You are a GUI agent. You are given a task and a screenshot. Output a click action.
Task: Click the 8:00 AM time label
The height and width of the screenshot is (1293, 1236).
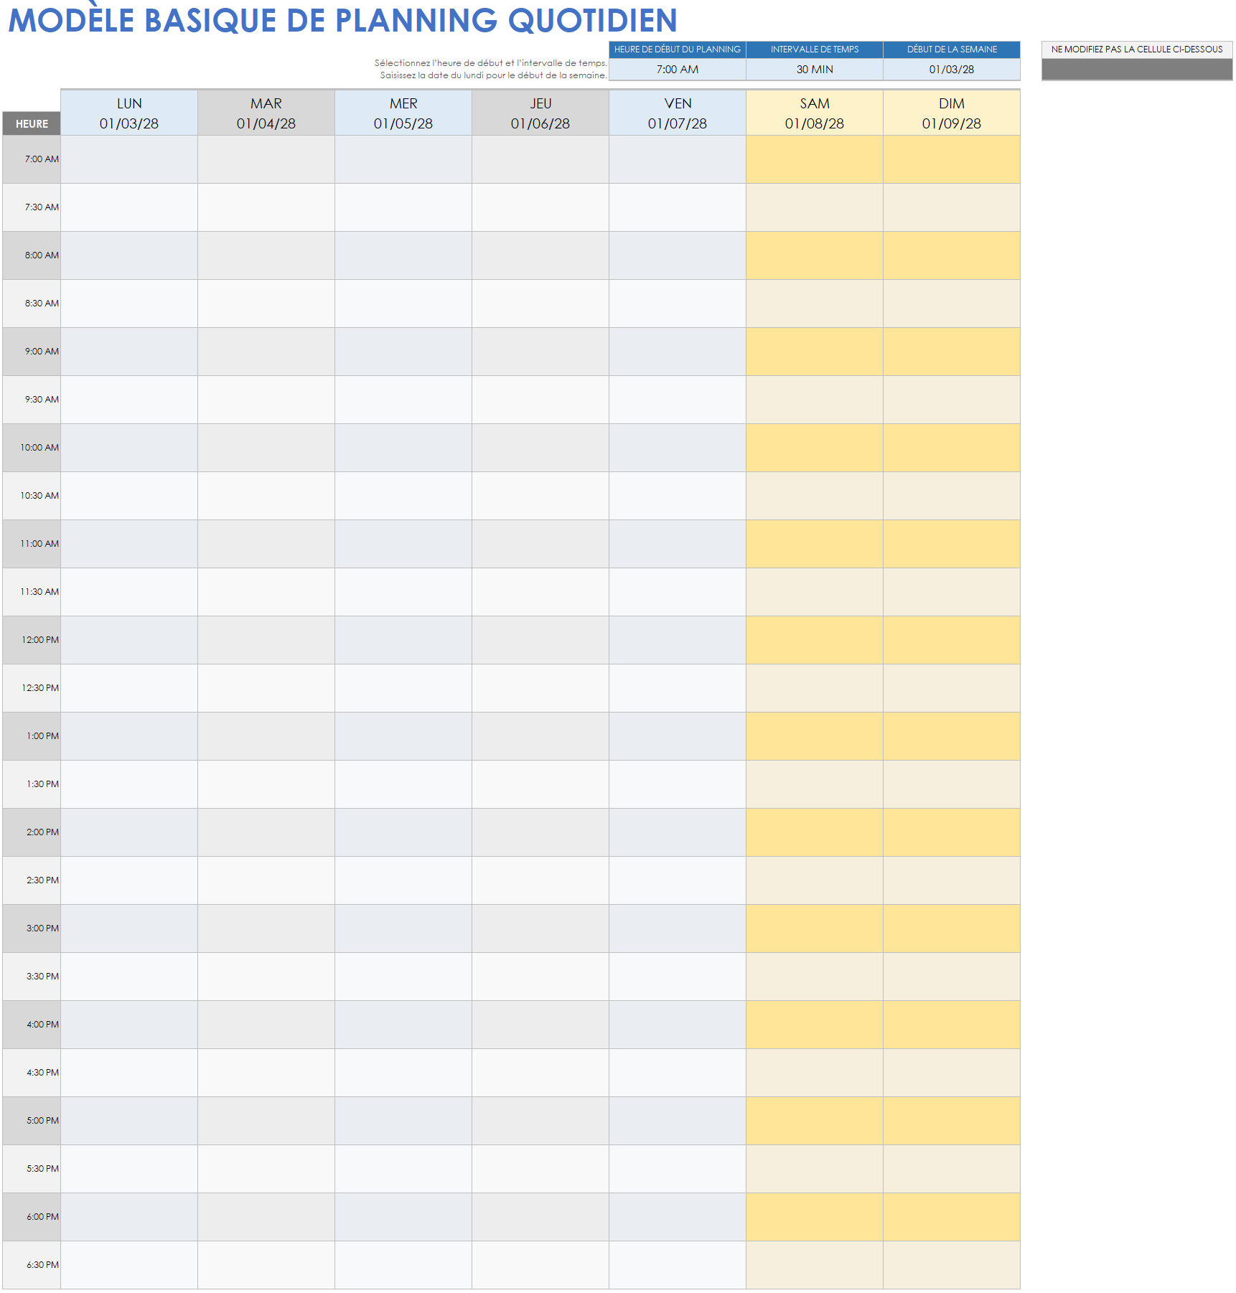click(32, 255)
